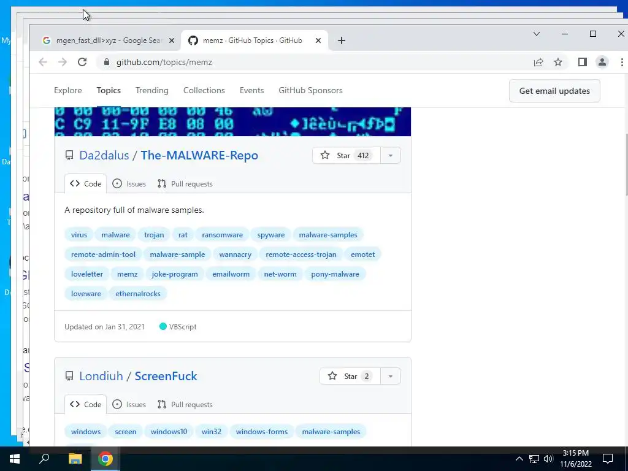This screenshot has width=628, height=471.
Task: Star The-MALWARE-Repo repository
Action: [x=346, y=155]
